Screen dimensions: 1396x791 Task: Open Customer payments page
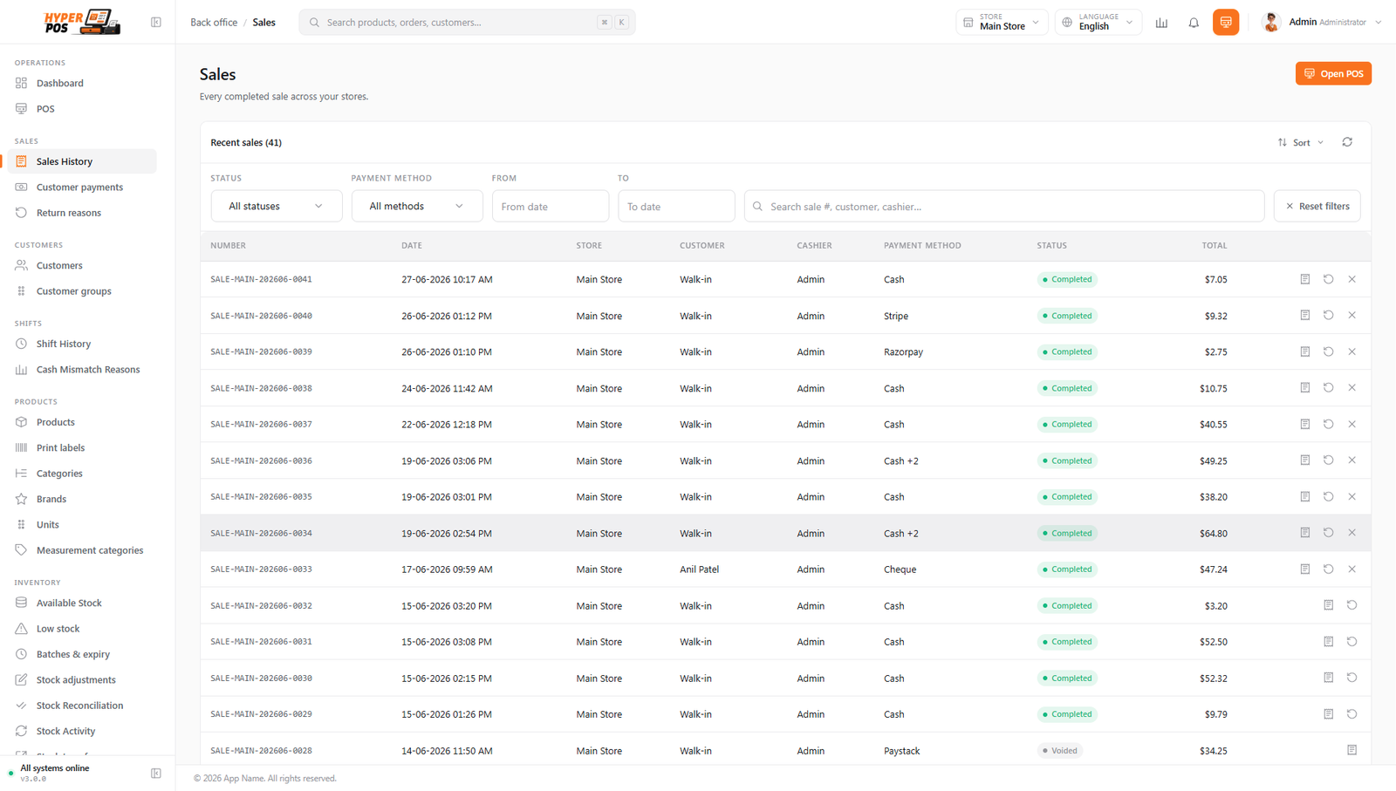click(x=82, y=187)
